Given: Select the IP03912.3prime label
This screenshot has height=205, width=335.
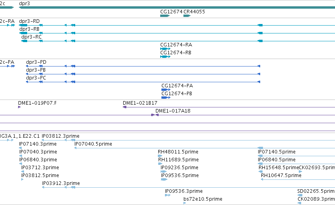Looking at the screenshot, I should (x=61, y=183).
